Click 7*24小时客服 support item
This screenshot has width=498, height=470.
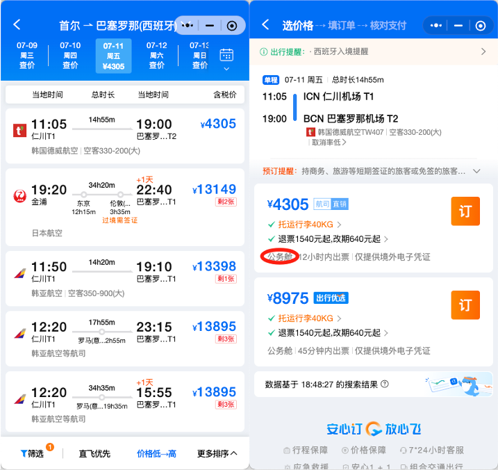click(x=431, y=451)
